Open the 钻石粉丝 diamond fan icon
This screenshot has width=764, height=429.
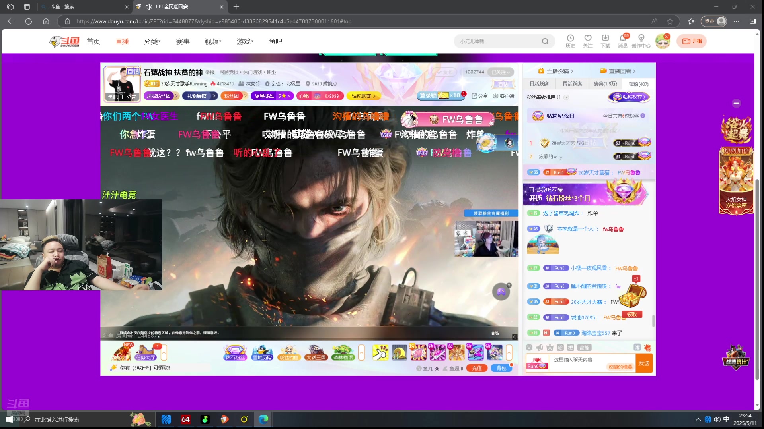235,352
